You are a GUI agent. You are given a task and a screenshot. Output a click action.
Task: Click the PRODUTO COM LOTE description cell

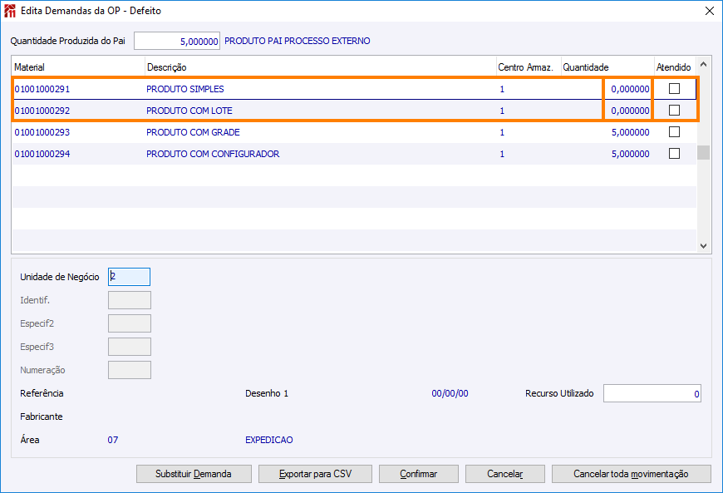pos(189,111)
